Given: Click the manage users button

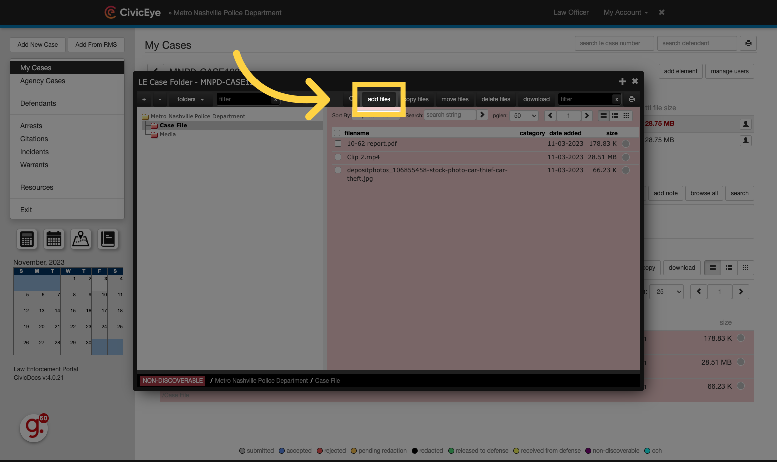Looking at the screenshot, I should pyautogui.click(x=730, y=71).
